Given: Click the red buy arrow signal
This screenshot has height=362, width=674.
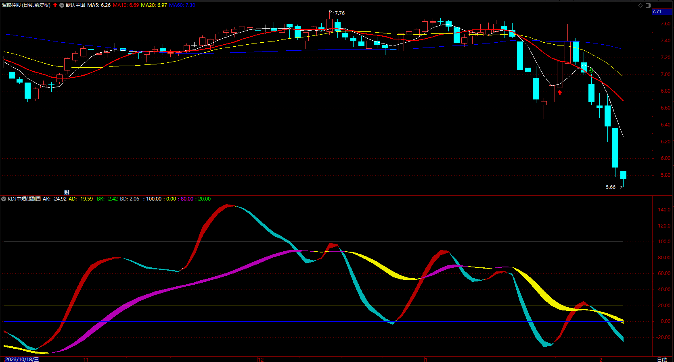Looking at the screenshot, I should (x=560, y=92).
